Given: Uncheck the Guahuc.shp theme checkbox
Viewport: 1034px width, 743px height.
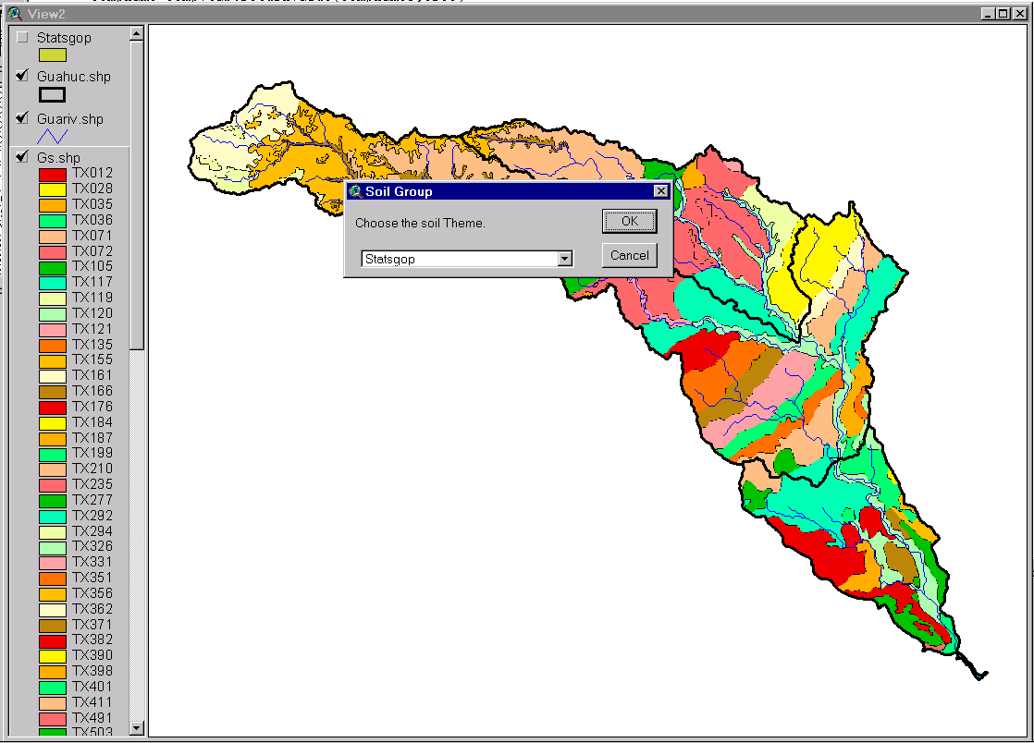Looking at the screenshot, I should click(x=22, y=76).
